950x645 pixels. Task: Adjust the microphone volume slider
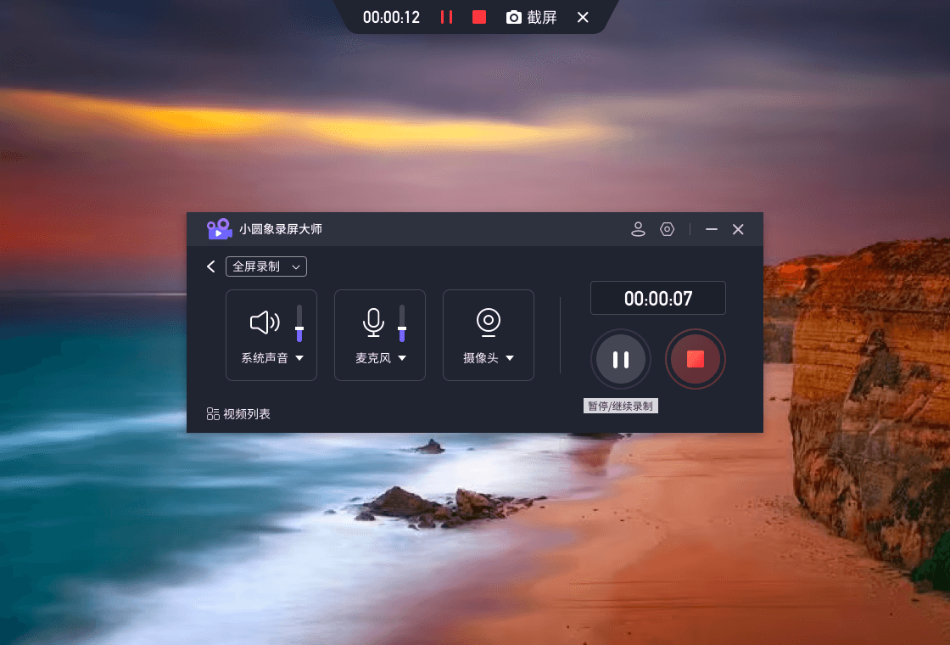tap(402, 323)
